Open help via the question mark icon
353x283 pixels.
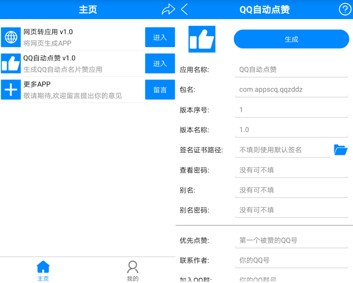pyautogui.click(x=345, y=10)
